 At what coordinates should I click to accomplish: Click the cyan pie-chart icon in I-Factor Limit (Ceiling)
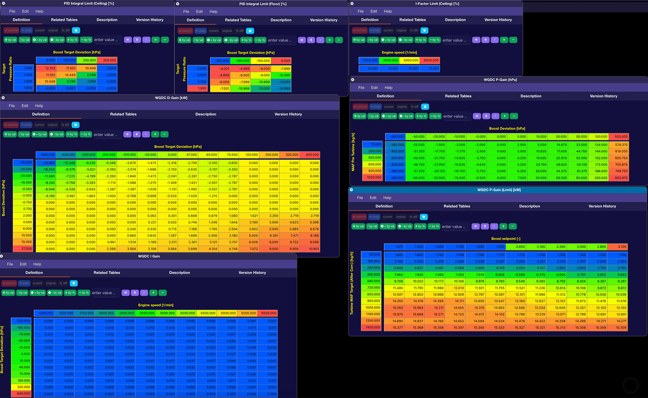coord(424,30)
